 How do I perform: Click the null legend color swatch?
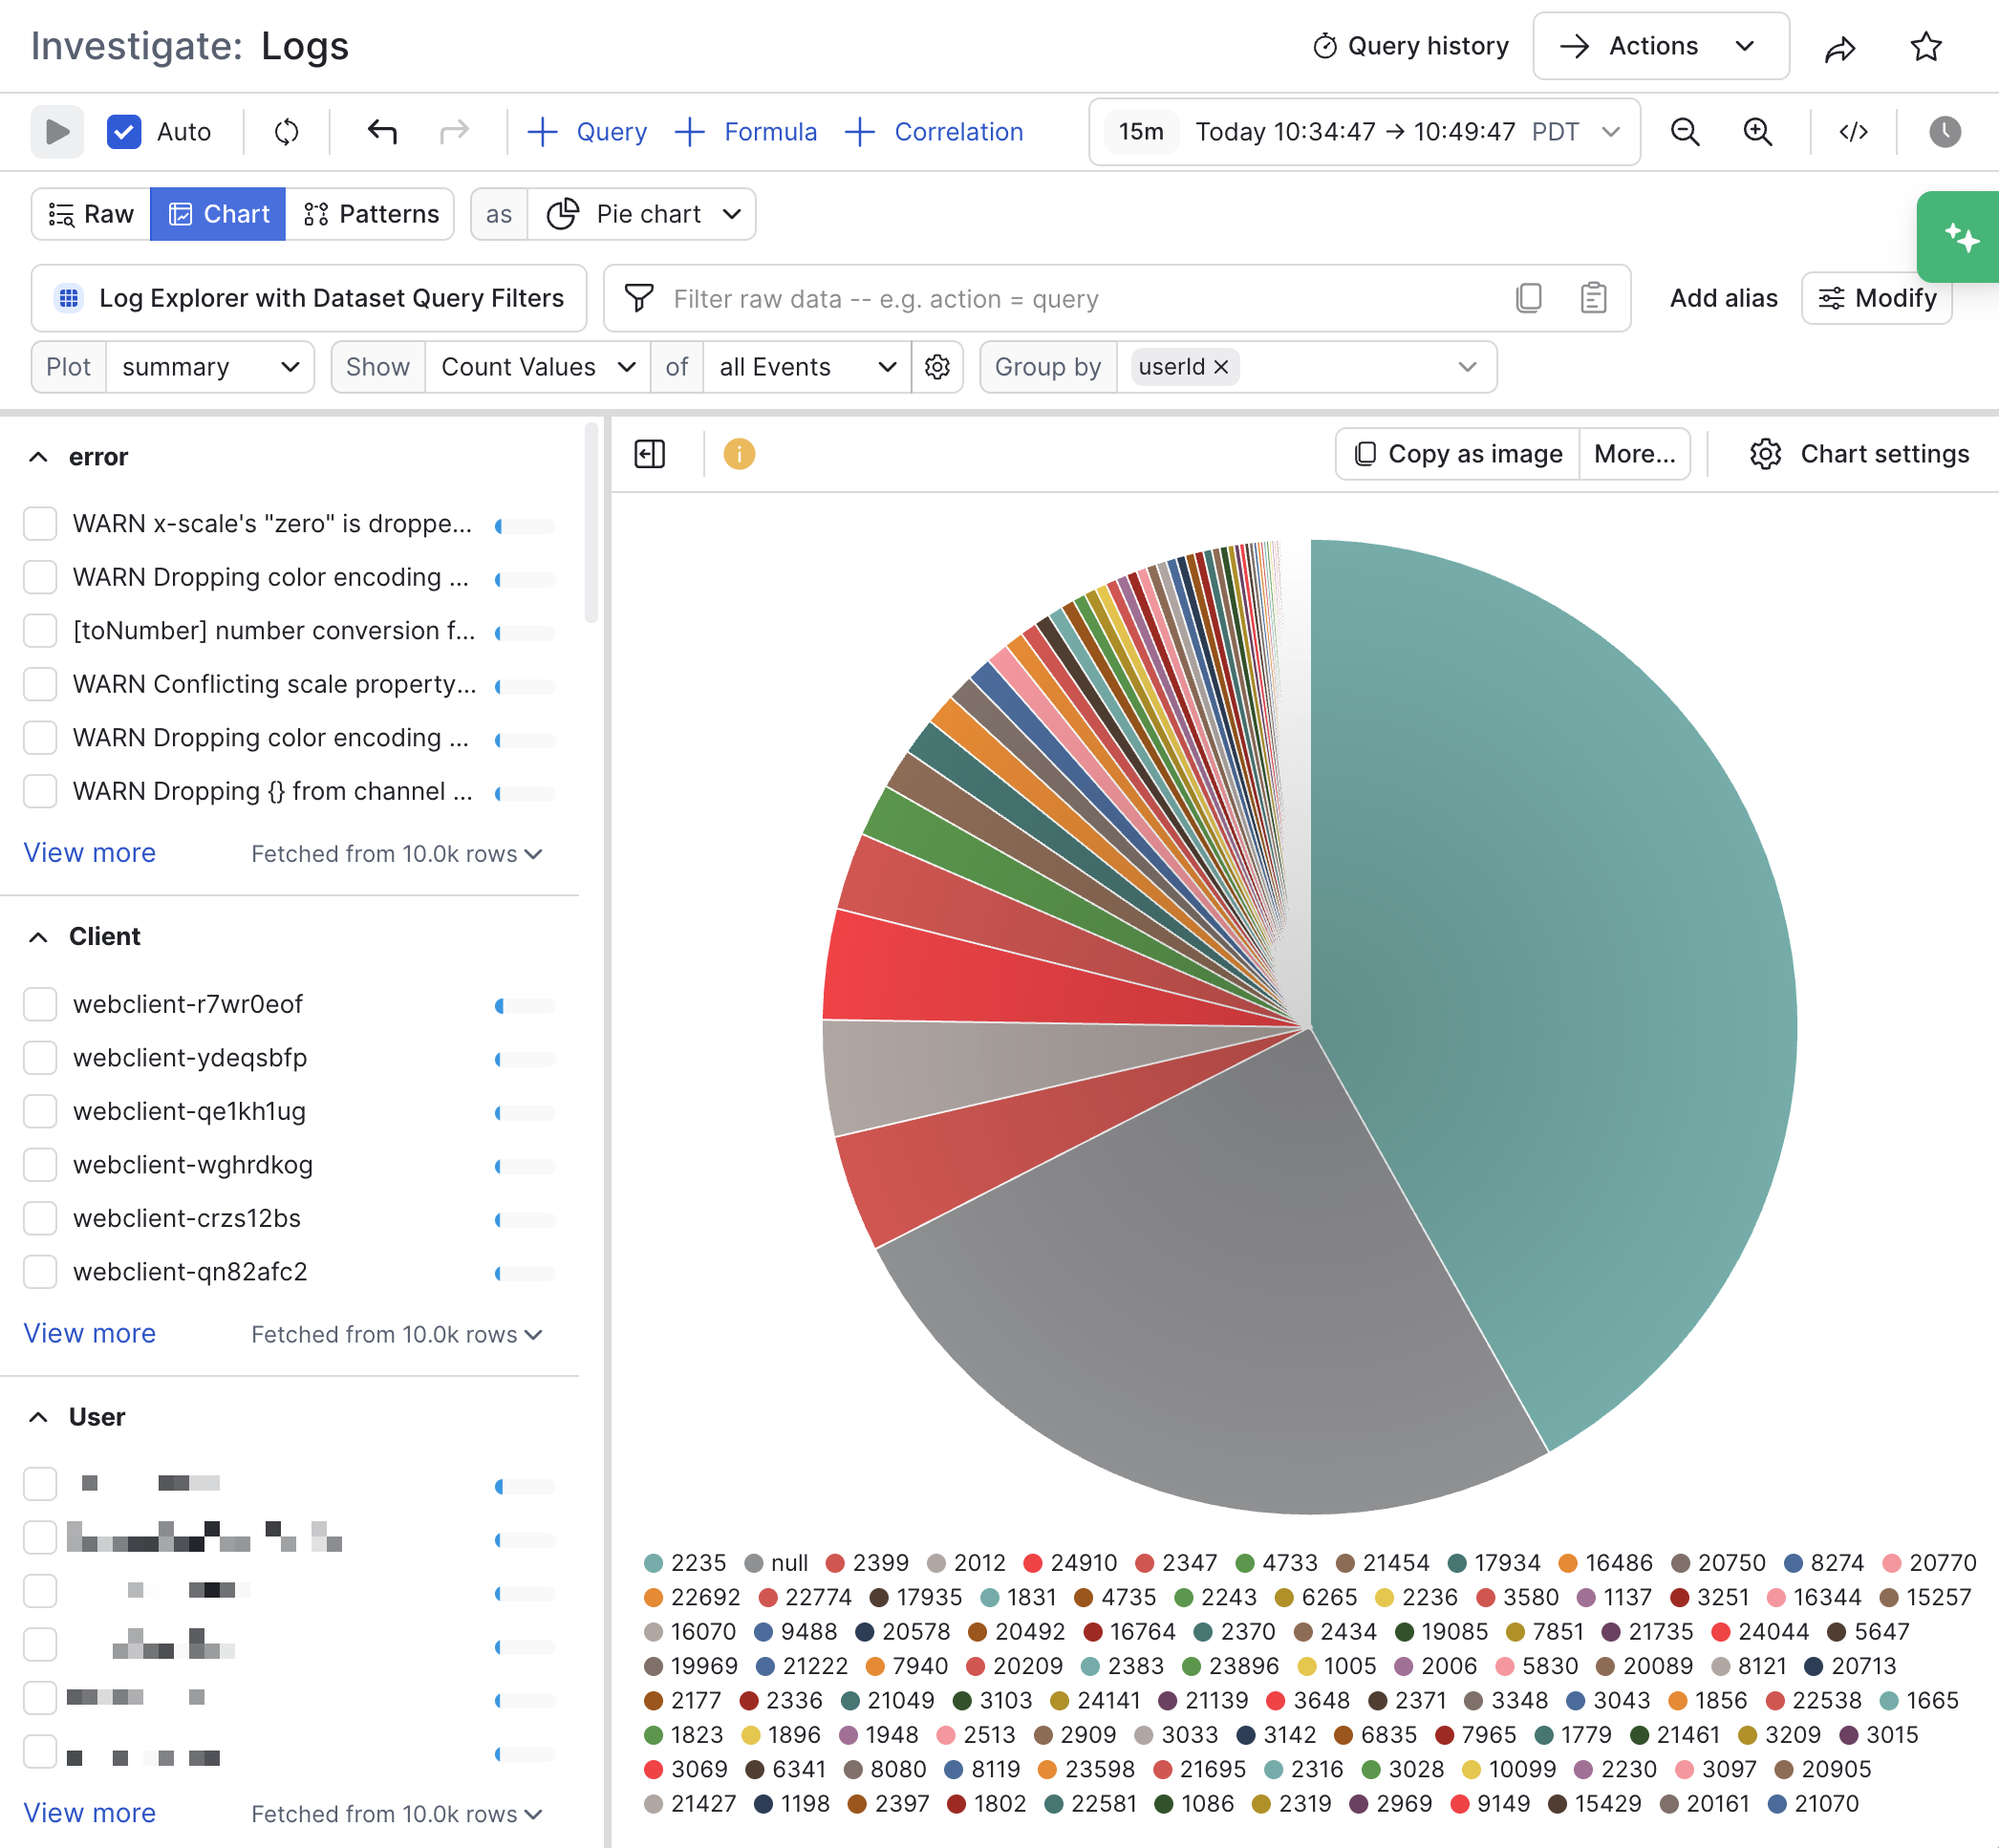point(754,1563)
